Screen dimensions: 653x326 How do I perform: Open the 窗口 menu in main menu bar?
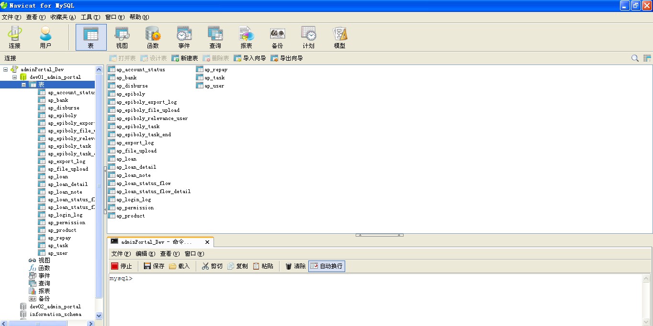tap(115, 17)
